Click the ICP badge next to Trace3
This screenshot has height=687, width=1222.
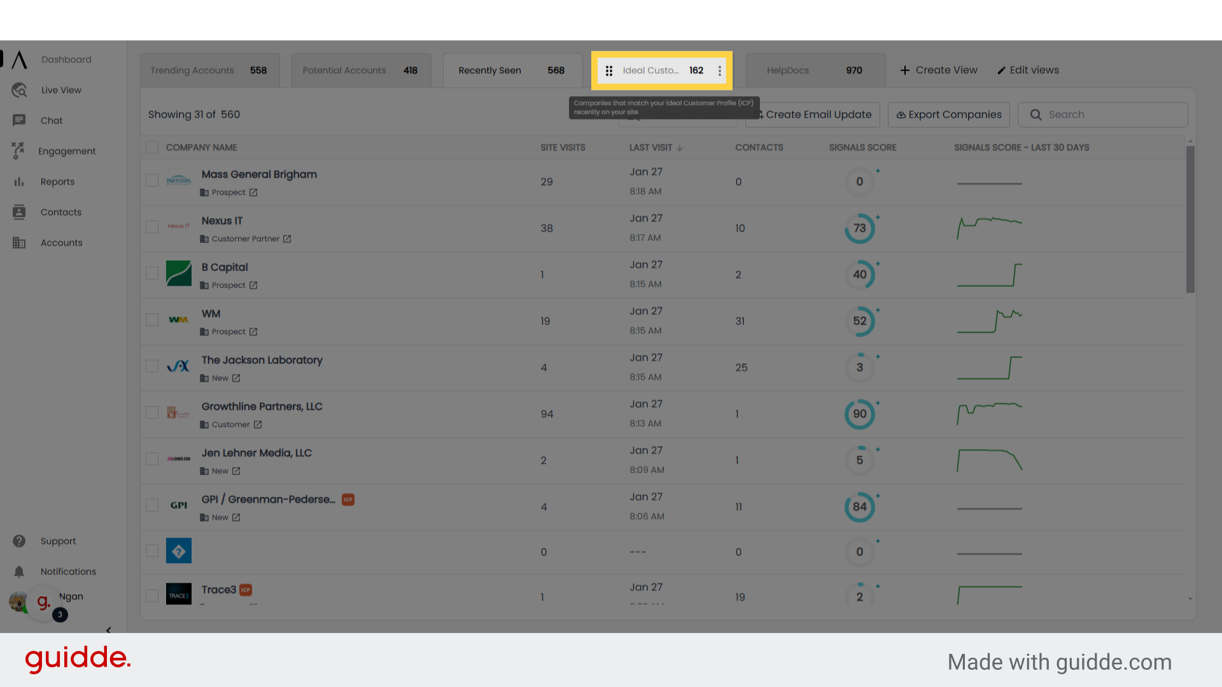246,590
